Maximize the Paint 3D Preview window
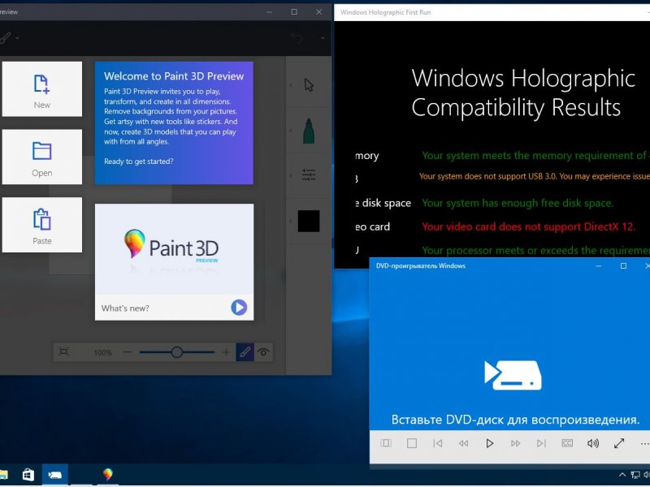The width and height of the screenshot is (650, 487). point(294,12)
